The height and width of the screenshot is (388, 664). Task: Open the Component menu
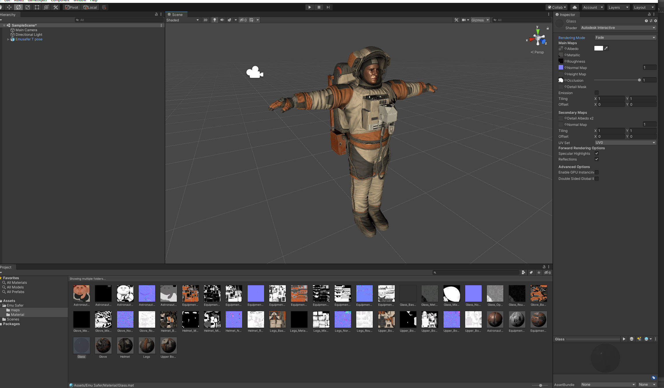tap(60, 1)
